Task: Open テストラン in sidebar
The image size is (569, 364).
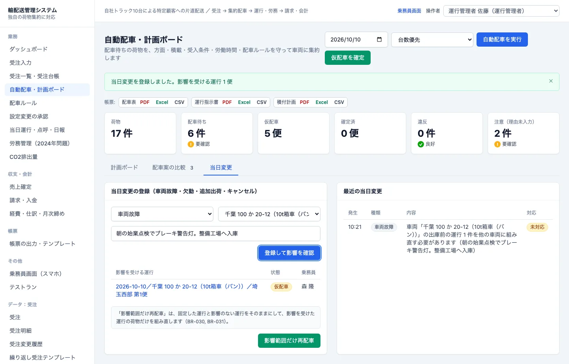Action: pyautogui.click(x=47, y=287)
